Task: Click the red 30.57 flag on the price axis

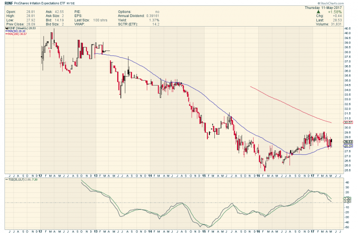Action: 348,122
